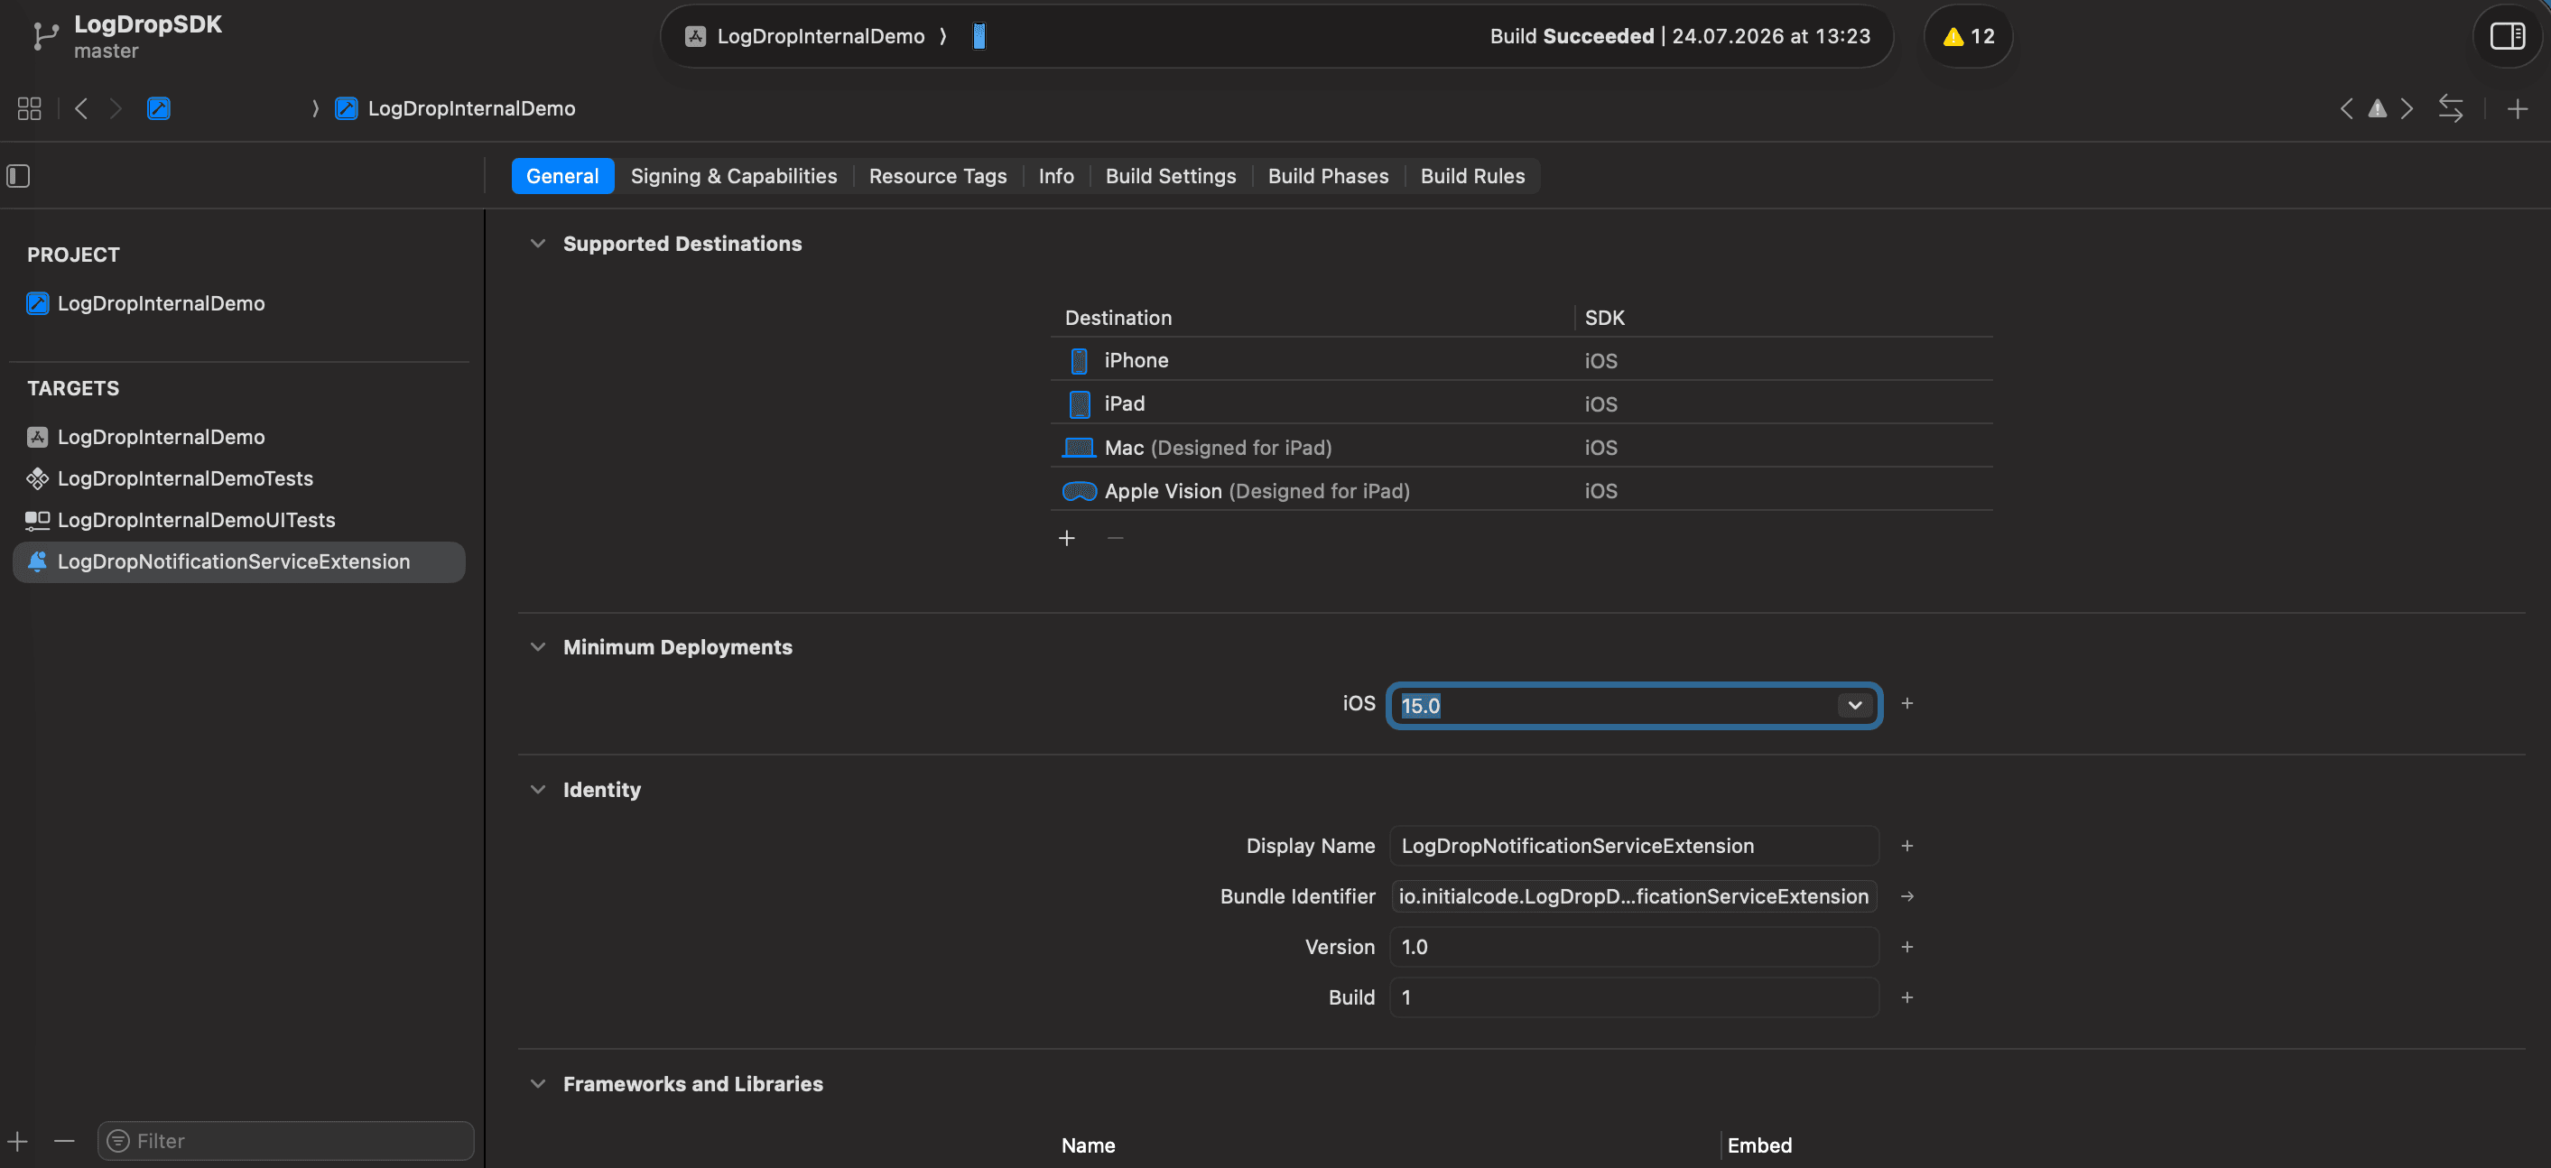Image resolution: width=2551 pixels, height=1168 pixels.
Task: Click the Build number field
Action: click(1634, 997)
